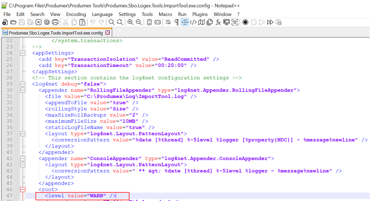This screenshot has height=201, width=373.
Task: Toggle macro recording with record button
Action: coord(245,23)
